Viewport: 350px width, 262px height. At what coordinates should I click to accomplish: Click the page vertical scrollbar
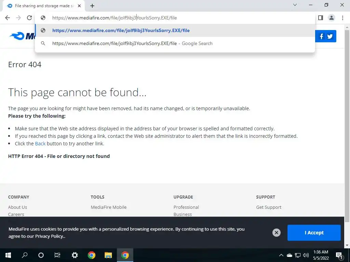coord(347,126)
